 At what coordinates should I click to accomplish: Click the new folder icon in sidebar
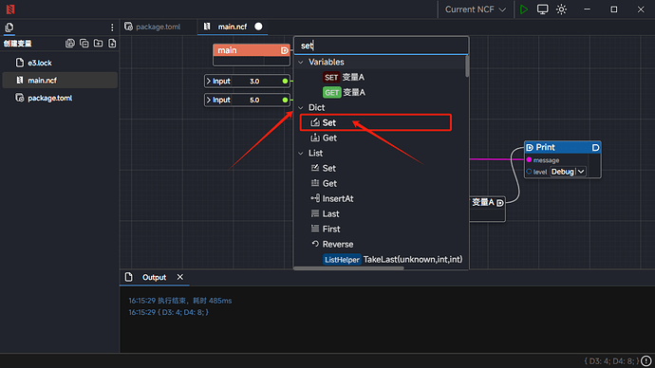tap(98, 44)
